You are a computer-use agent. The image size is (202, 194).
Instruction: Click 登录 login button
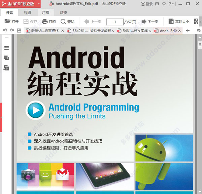point(146,4)
